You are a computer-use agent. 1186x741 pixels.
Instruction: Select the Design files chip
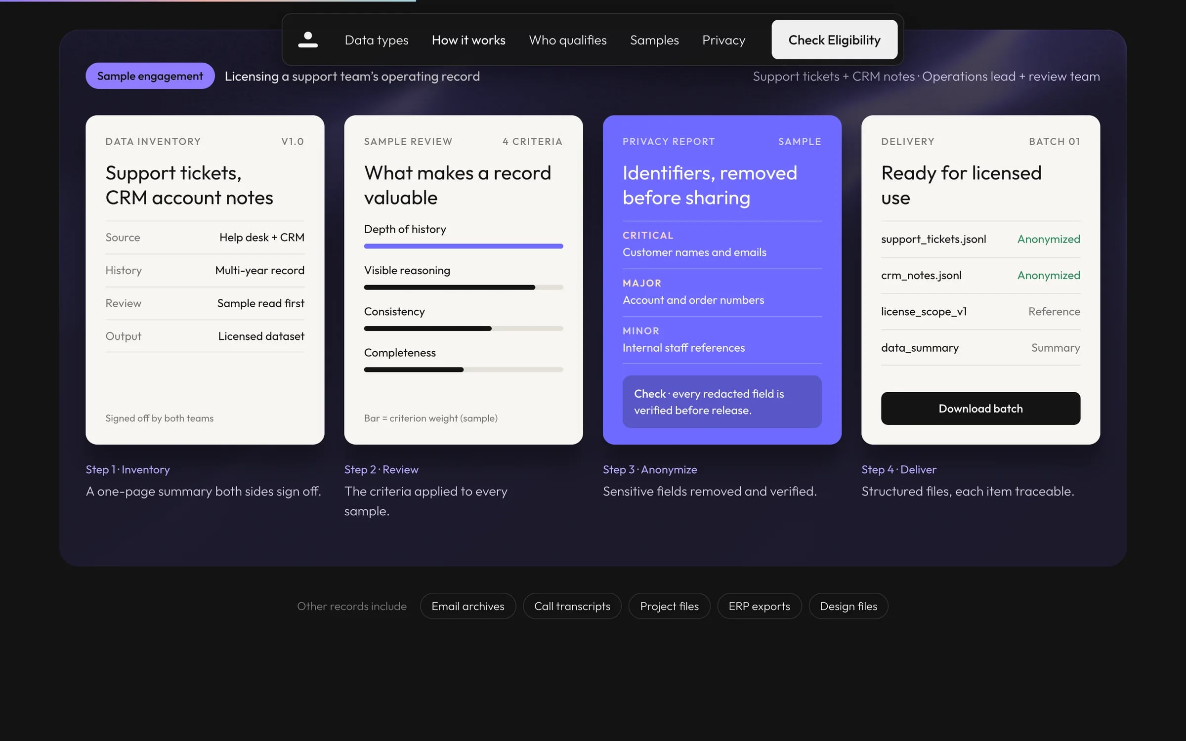[848, 606]
